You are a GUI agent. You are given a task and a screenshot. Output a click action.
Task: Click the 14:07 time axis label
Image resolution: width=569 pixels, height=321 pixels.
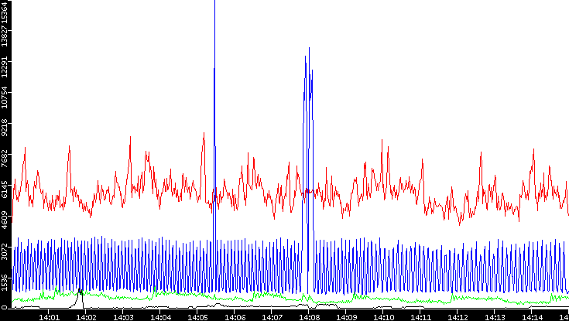coord(272,317)
